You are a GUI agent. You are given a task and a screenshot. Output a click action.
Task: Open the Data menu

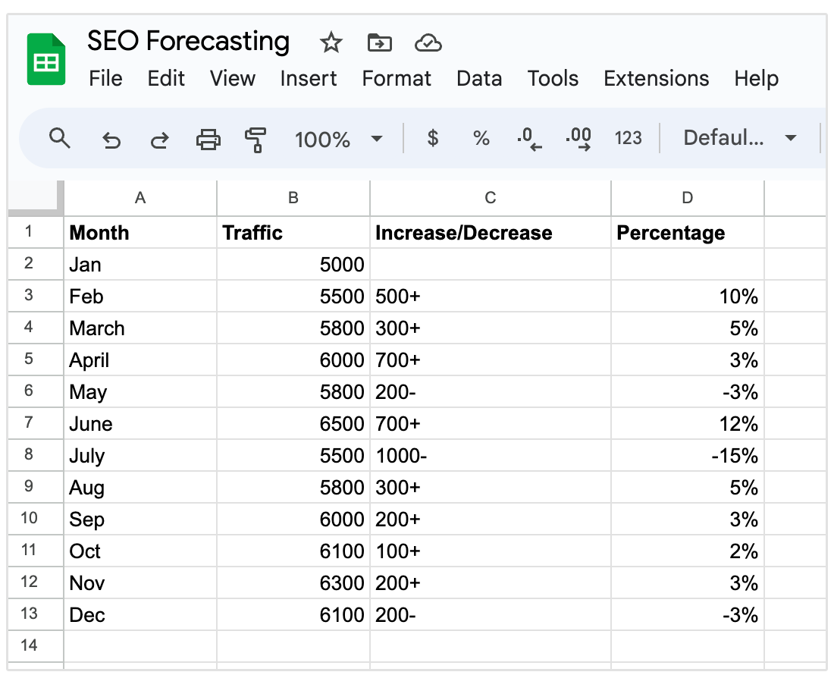(x=478, y=79)
